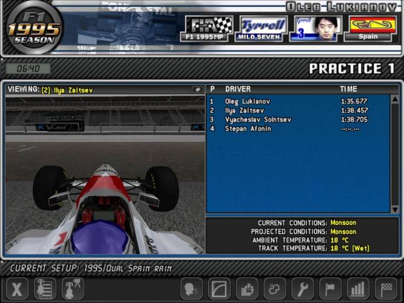Click the Tyrrell Mild Seven team badge
The image size is (404, 303).
point(263,28)
